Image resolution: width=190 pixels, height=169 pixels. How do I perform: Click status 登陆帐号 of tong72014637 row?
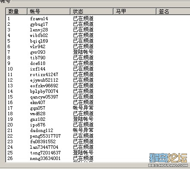click(83, 153)
